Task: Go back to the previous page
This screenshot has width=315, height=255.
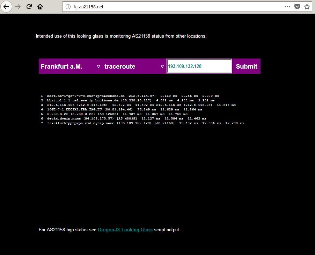Action: point(7,7)
